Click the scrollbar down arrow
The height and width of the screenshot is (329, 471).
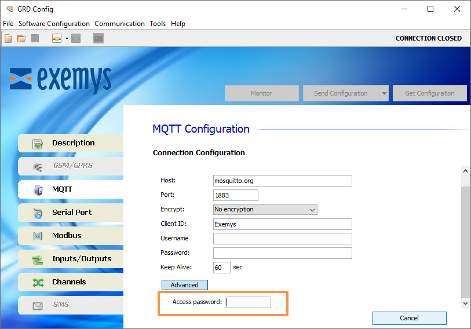coord(465,304)
